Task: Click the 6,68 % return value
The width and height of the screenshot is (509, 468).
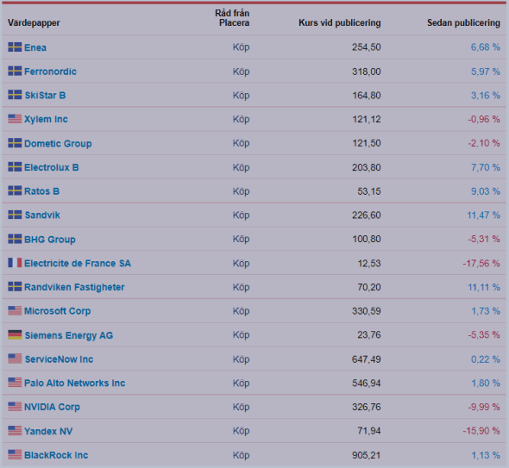Action: pos(486,47)
